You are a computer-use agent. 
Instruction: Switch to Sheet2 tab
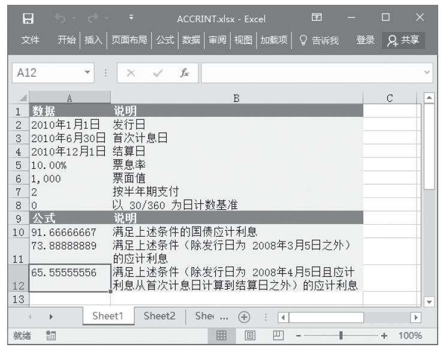(x=159, y=317)
